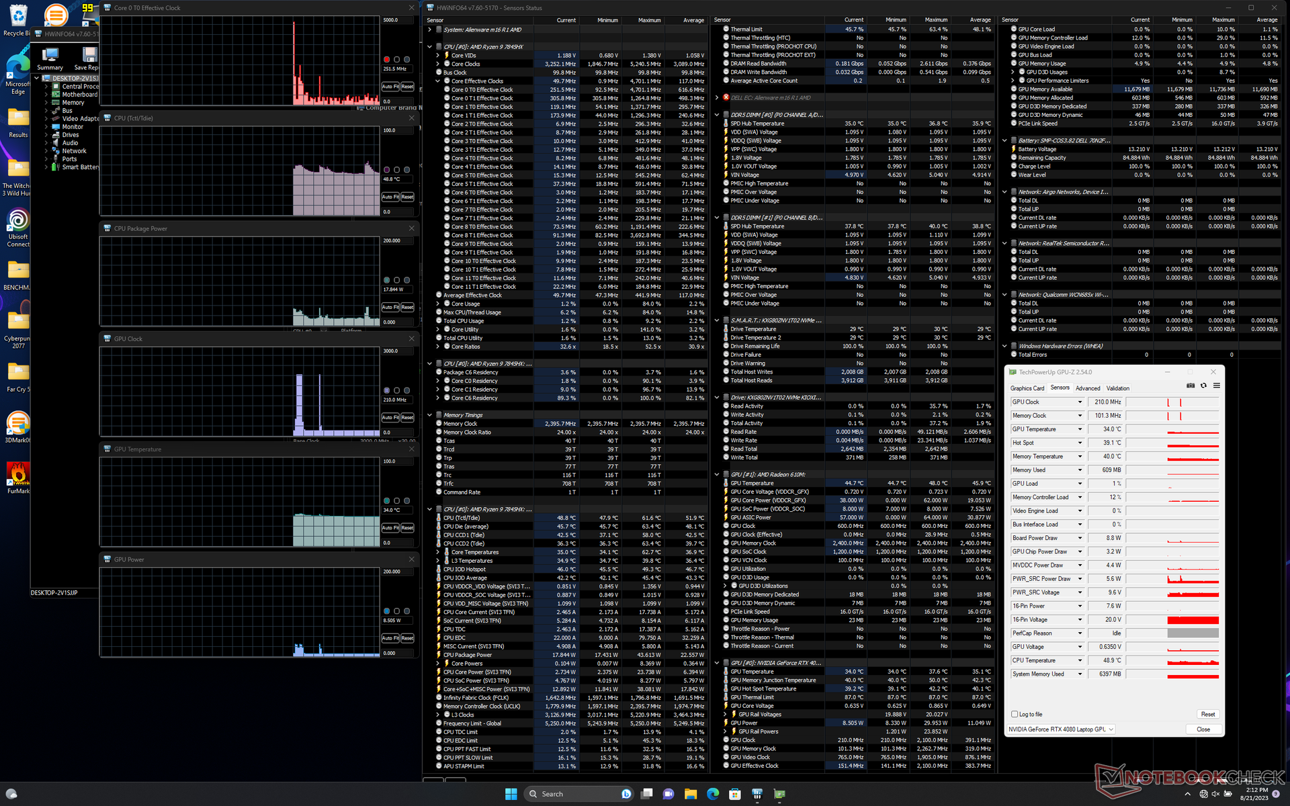Collapse the Core Effective Clocks sensor group
Image resolution: width=1290 pixels, height=806 pixels.
pos(438,81)
